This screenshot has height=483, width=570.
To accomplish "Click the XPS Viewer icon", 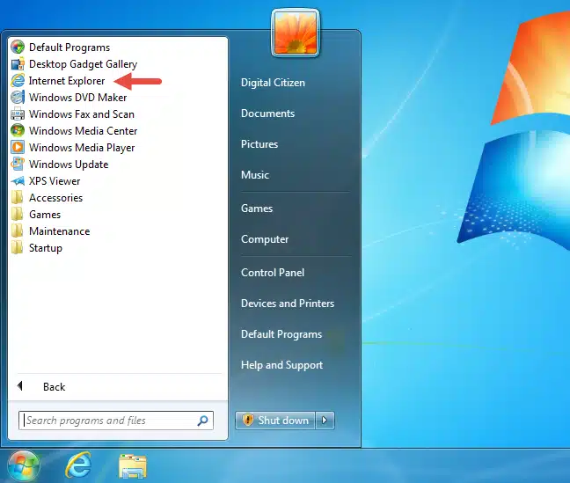I will click(18, 181).
